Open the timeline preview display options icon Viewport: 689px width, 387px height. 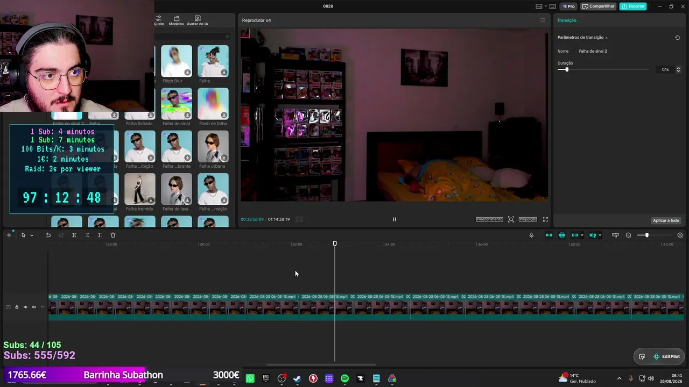pyautogui.click(x=615, y=235)
